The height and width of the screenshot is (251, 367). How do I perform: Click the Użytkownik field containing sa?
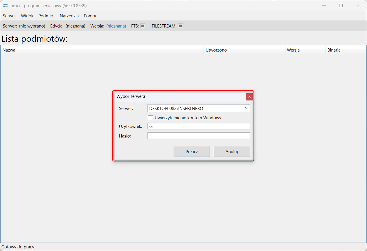(199, 126)
